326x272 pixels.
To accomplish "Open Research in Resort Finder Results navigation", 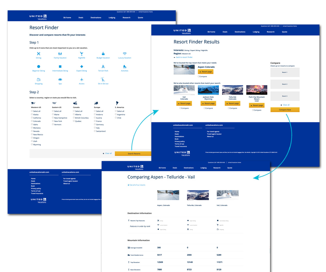I will coord(271,32).
